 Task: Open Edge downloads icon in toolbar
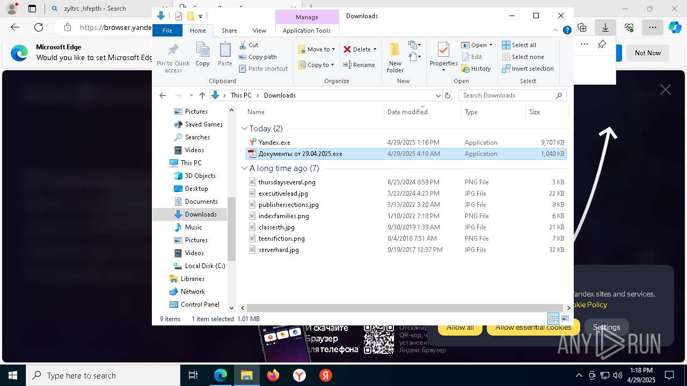coord(605,27)
